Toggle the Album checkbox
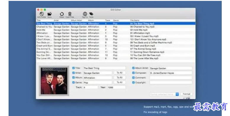230x116 pixels. click(73, 78)
